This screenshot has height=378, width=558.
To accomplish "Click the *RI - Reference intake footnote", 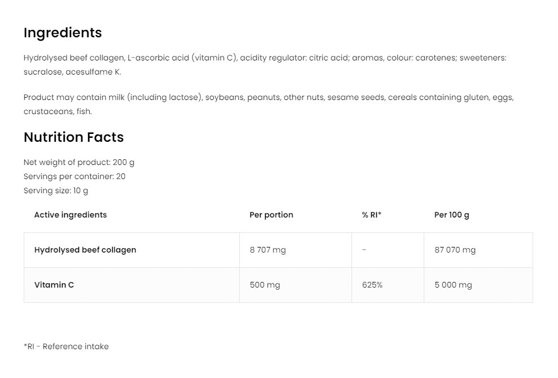I will 66,346.
